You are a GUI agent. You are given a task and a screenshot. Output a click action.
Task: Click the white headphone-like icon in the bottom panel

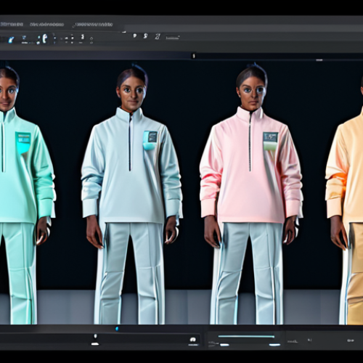tap(192, 340)
